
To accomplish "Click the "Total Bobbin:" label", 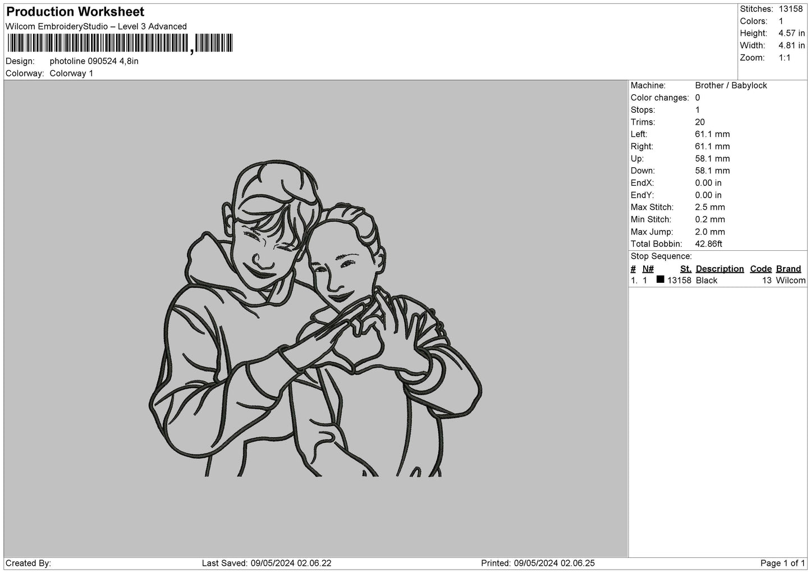I will [x=657, y=244].
